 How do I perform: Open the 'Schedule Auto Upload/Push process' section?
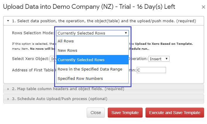click(59, 99)
